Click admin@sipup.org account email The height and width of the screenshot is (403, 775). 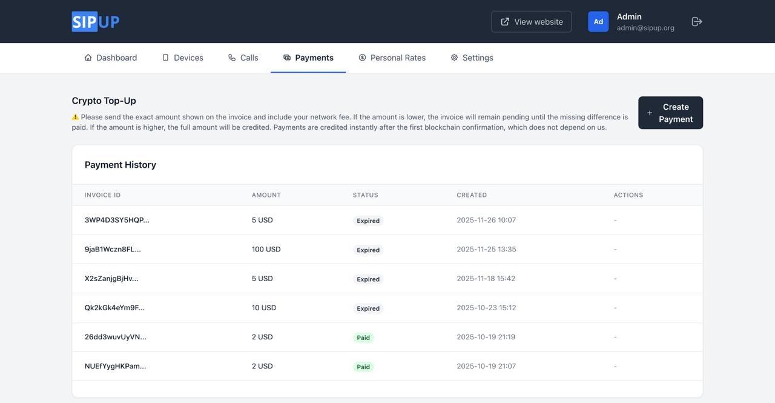[x=645, y=28]
